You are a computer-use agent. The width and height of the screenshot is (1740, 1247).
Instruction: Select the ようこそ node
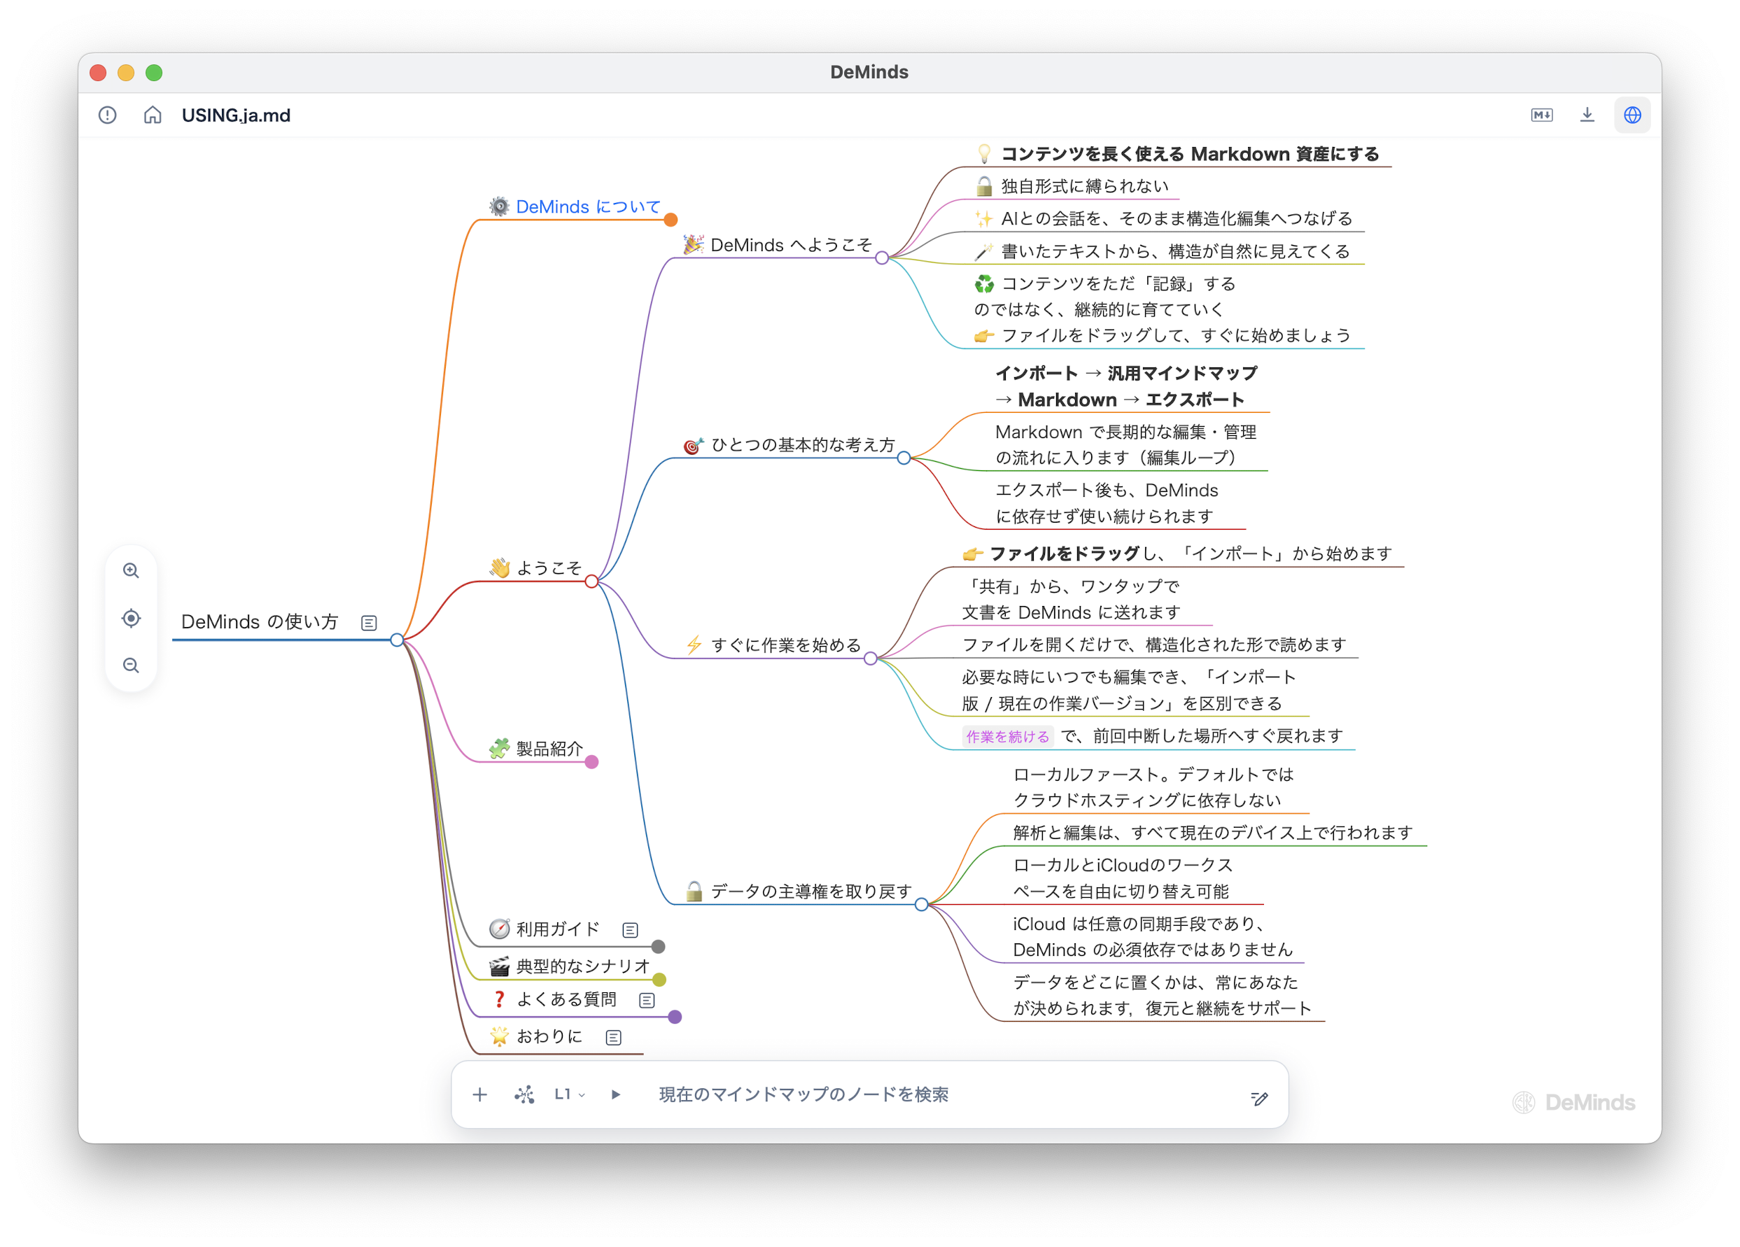(x=535, y=568)
